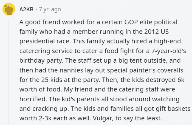Open the A2KB user profile link
The height and width of the screenshot is (125, 192).
(26, 9)
